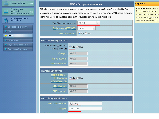This screenshot has height=119, width=159.
Task: Open the Режим работы section
Action: pyautogui.click(x=18, y=3)
